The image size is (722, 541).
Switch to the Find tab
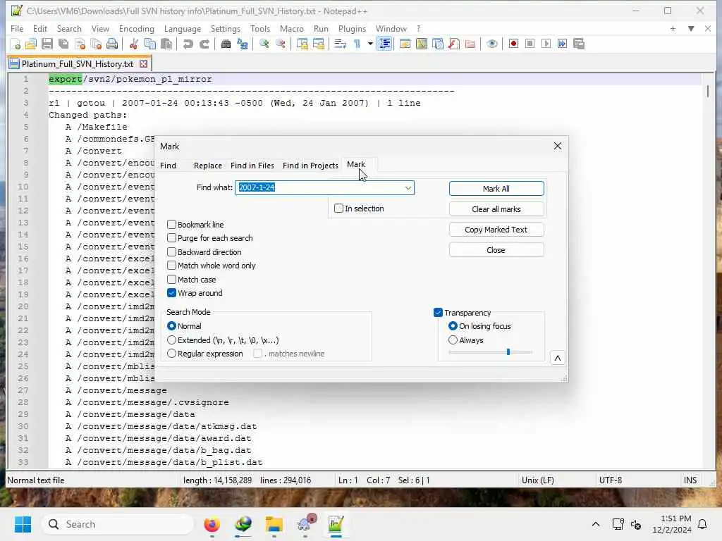pos(168,165)
